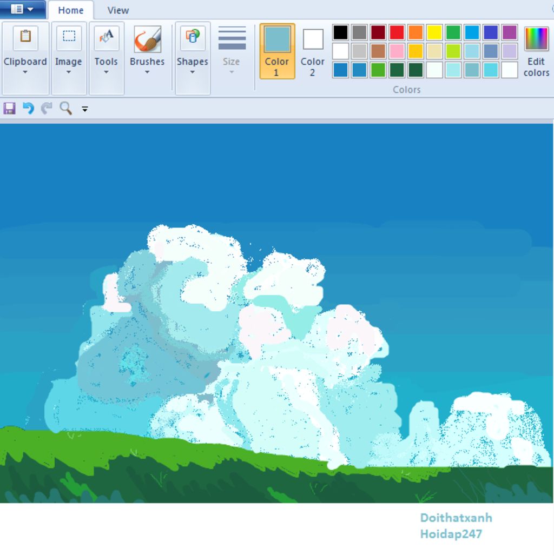This screenshot has width=554, height=556.
Task: Pick the lime color swatch
Action: (453, 51)
